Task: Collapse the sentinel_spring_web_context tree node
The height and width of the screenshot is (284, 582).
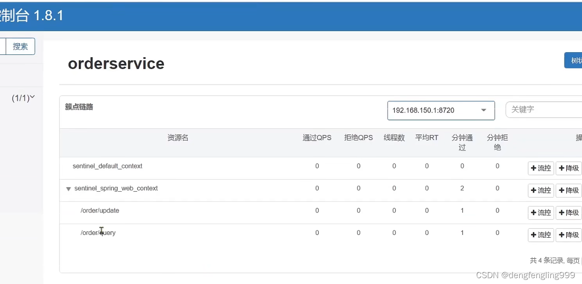Action: pos(69,189)
